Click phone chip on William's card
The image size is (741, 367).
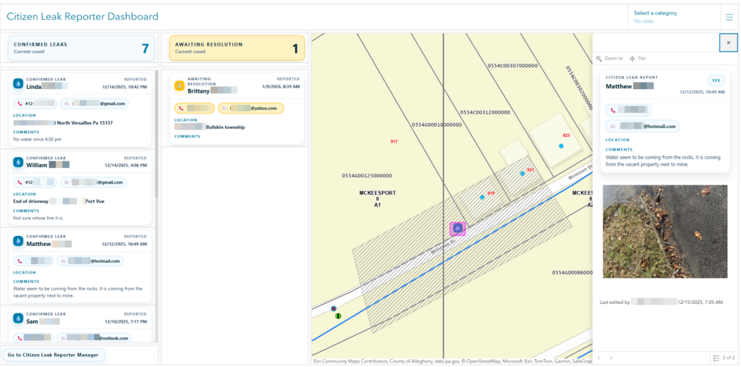pyautogui.click(x=35, y=182)
